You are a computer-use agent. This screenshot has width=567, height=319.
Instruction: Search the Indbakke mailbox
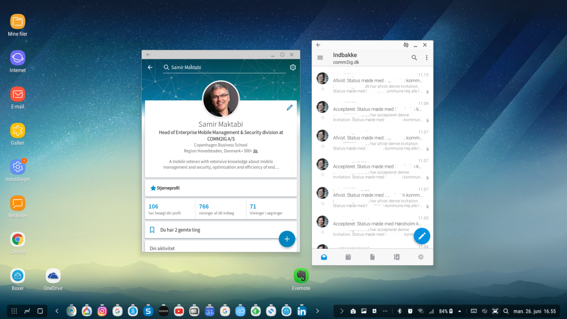pyautogui.click(x=414, y=58)
